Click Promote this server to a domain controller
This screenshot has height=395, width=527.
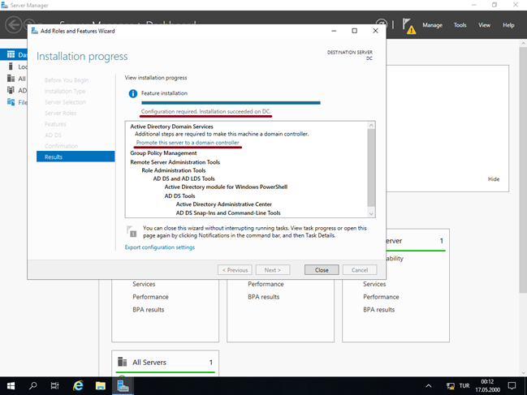(188, 143)
